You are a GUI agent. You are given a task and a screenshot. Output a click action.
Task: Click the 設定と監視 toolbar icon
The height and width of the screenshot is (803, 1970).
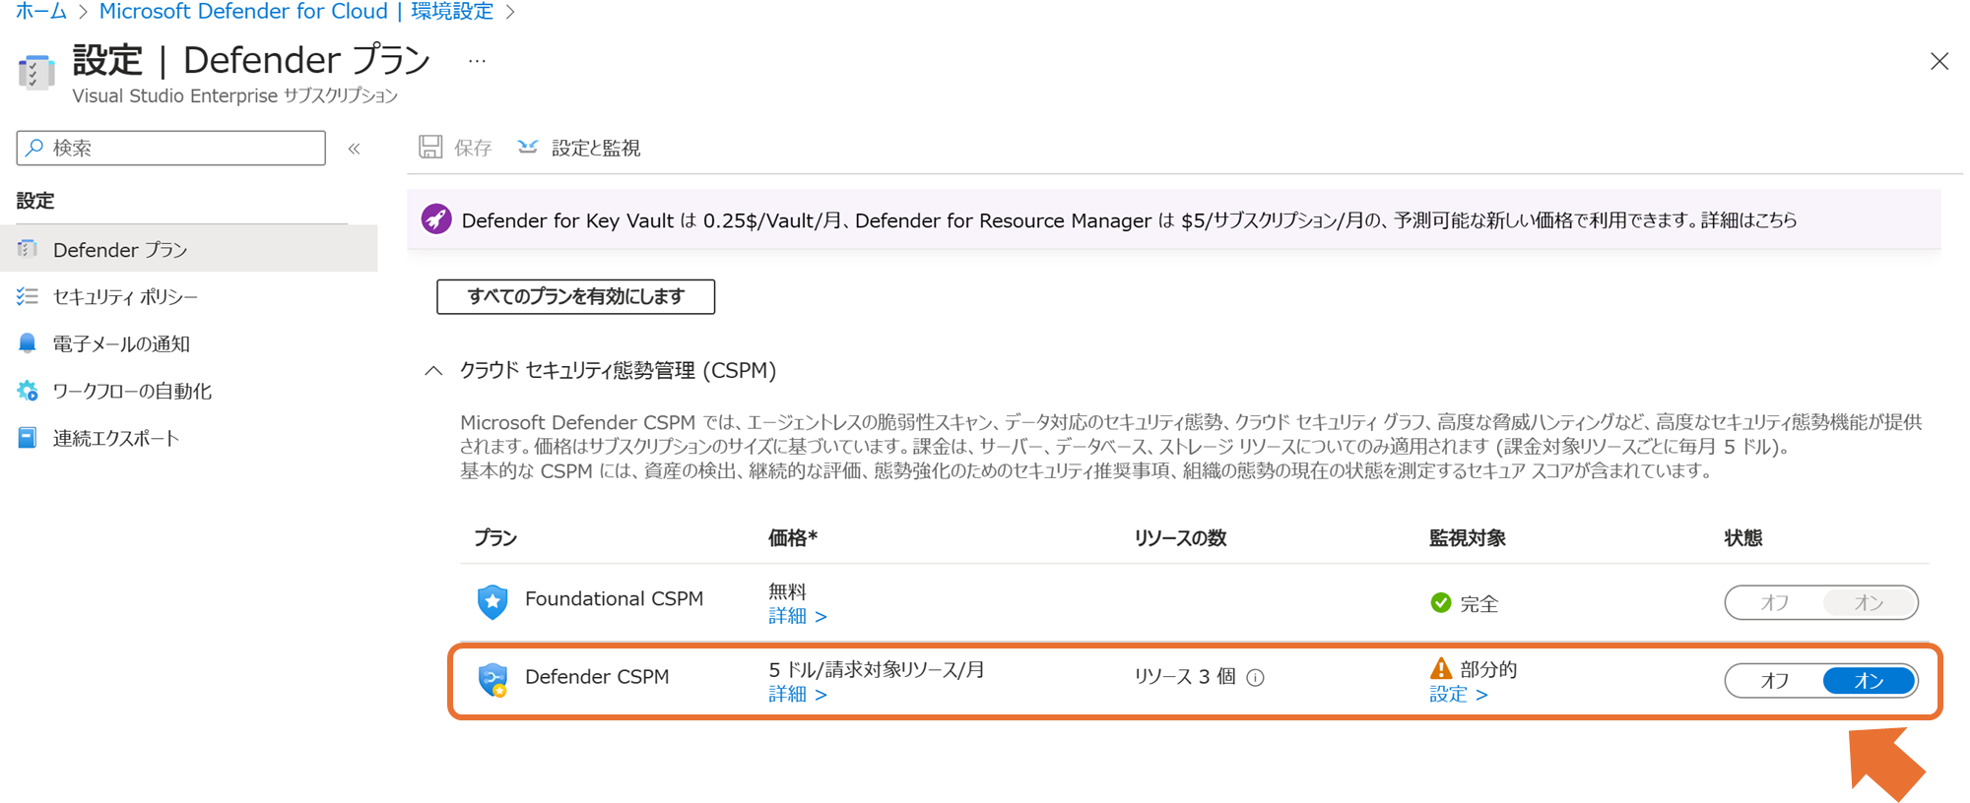(528, 147)
